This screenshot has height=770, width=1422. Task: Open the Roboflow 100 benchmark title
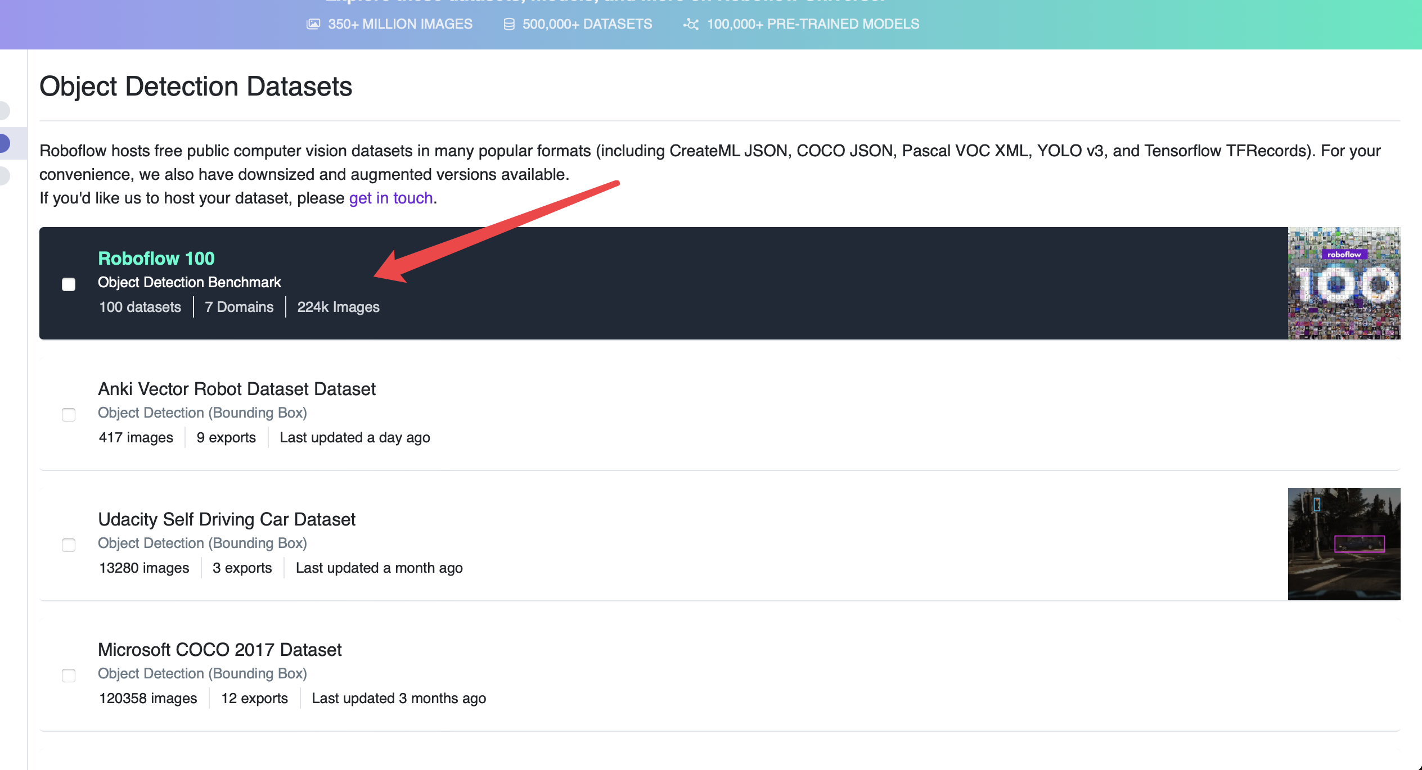coord(156,258)
